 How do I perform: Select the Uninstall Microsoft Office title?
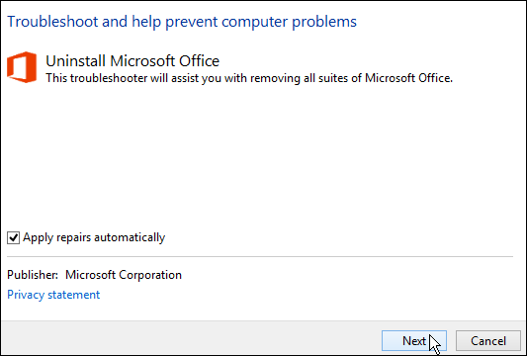coord(132,61)
